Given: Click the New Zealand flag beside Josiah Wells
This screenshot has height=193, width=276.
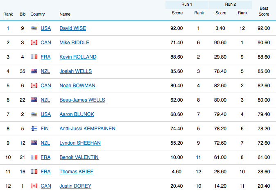Looking at the screenshot, I should pos(34,71).
